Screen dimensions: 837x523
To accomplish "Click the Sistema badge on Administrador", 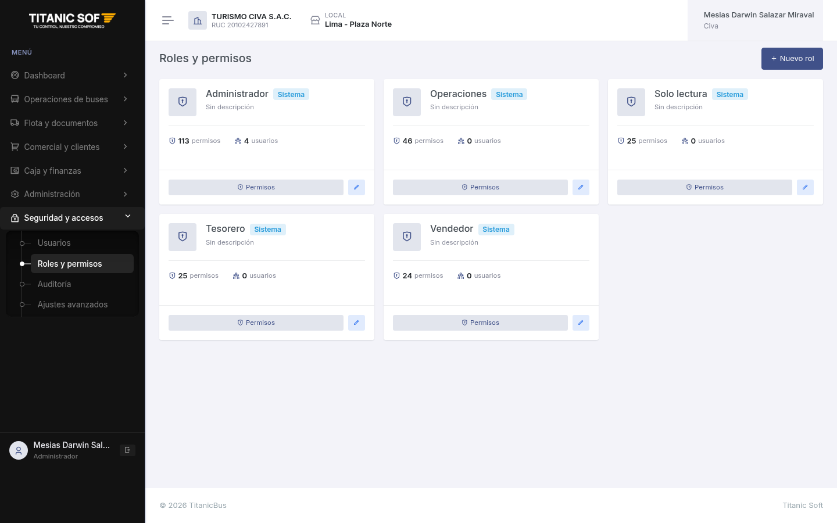I will coord(291,95).
